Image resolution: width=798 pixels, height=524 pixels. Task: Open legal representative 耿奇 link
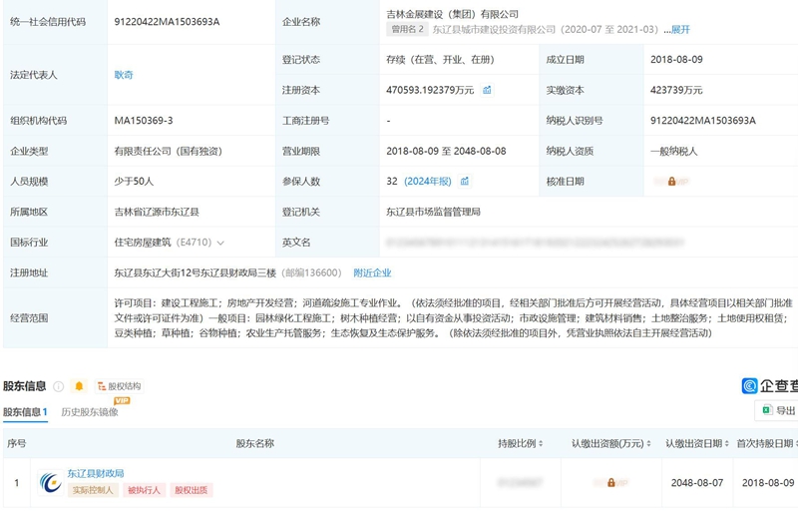[x=124, y=75]
